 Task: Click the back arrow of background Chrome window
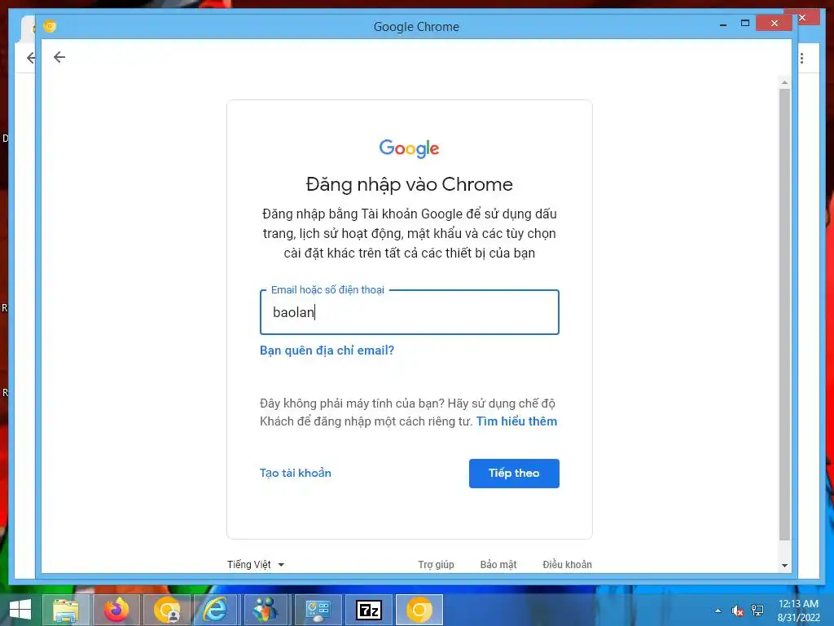coord(31,58)
